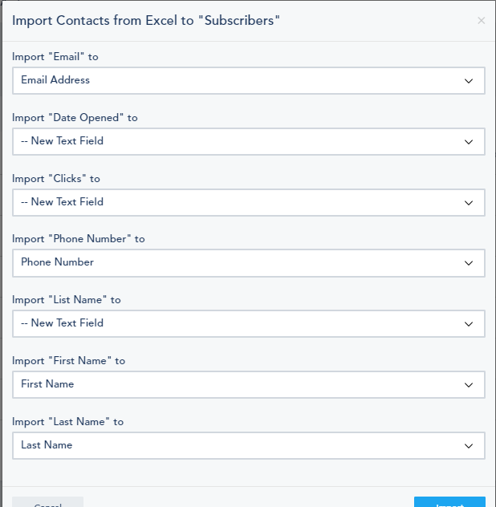Click the chevron arrow on First Name field
The image size is (496, 507).
click(469, 385)
